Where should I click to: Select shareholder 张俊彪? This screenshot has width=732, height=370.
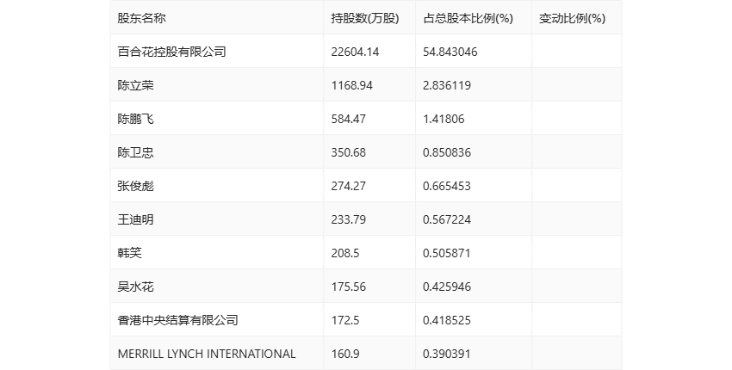pos(135,186)
